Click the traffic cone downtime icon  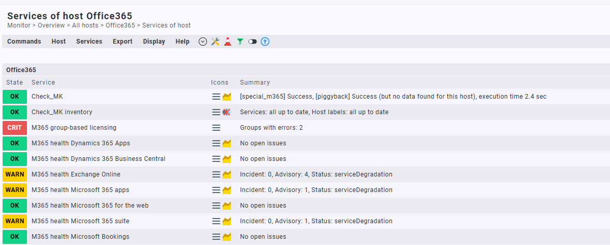(x=228, y=42)
